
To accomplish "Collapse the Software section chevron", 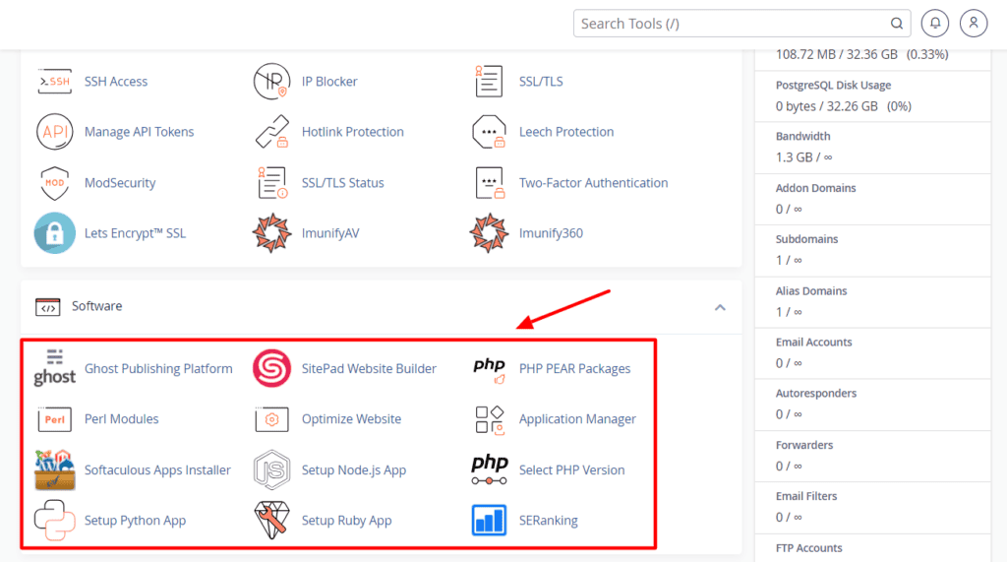I will (x=720, y=307).
